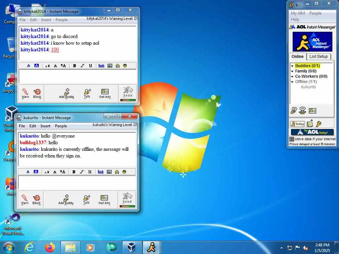Open AIM Today button

coord(298,124)
